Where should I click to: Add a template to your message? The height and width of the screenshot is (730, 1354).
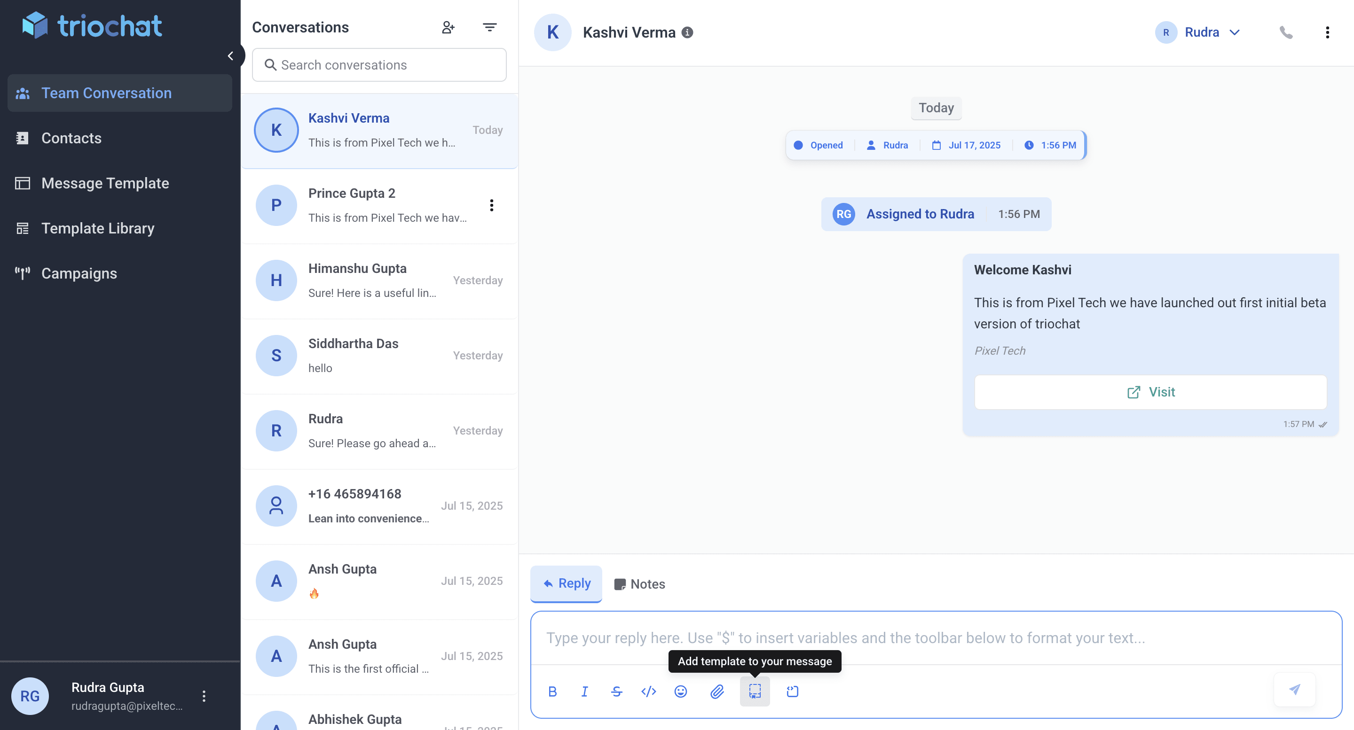(x=755, y=691)
